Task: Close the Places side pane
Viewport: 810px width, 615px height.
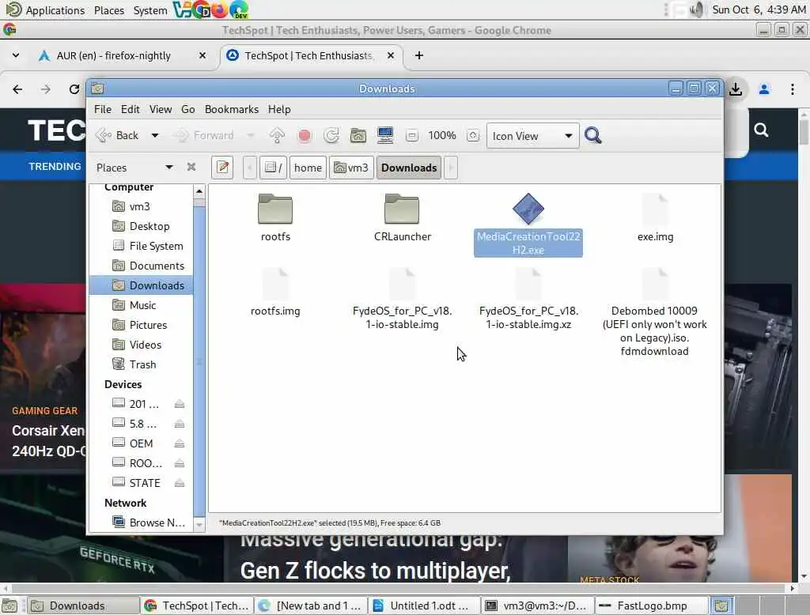Action: click(191, 167)
